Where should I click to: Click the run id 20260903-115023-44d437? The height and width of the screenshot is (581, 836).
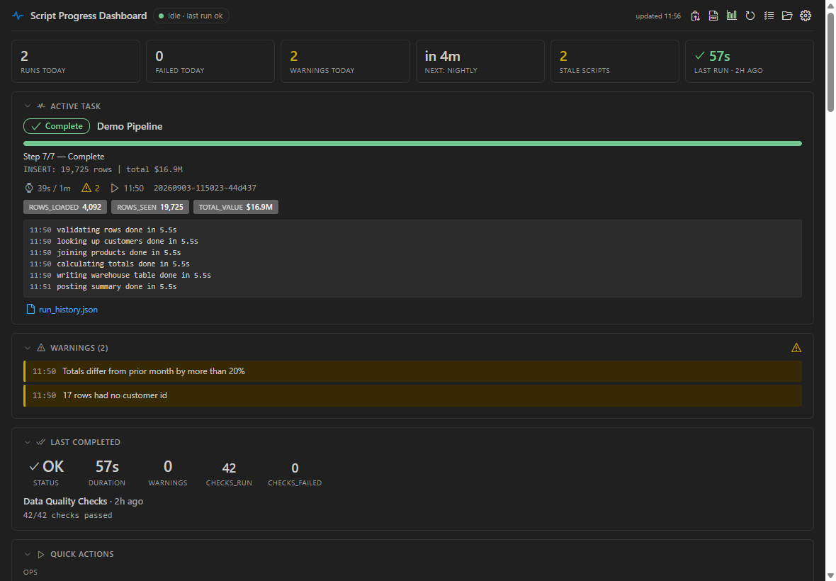click(205, 188)
